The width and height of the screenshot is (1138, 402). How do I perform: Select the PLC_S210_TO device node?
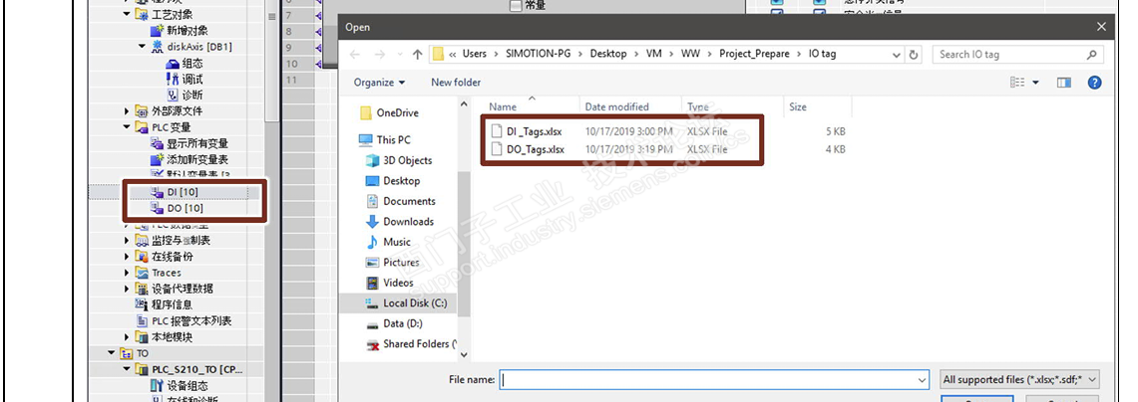[197, 369]
